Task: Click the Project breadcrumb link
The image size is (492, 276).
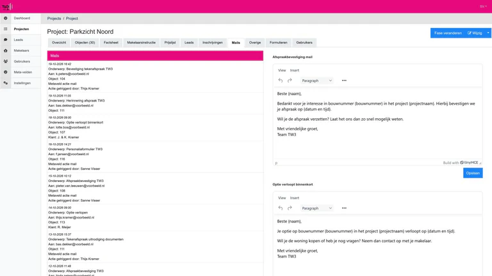Action: (72, 19)
